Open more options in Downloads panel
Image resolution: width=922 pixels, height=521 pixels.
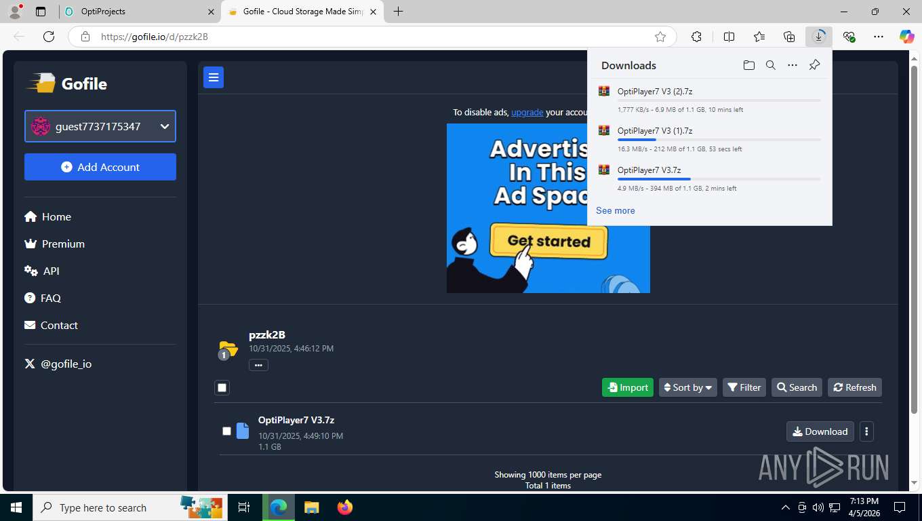[x=793, y=65]
